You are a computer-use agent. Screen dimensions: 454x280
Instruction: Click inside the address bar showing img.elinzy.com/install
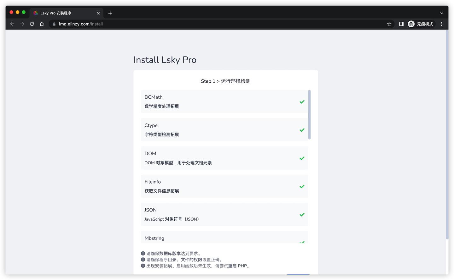coord(80,24)
